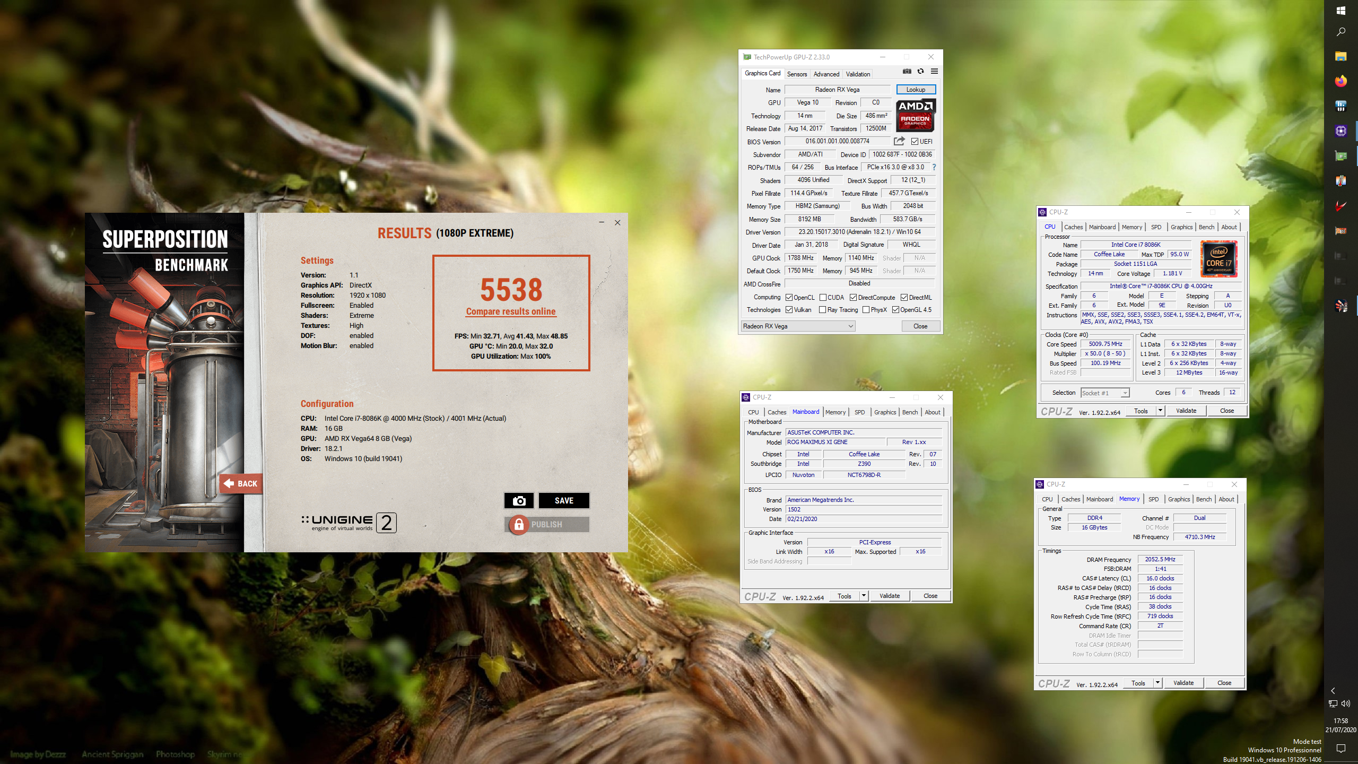The width and height of the screenshot is (1358, 764).
Task: Click the orange graphics card taskbar icon
Action: [1341, 231]
